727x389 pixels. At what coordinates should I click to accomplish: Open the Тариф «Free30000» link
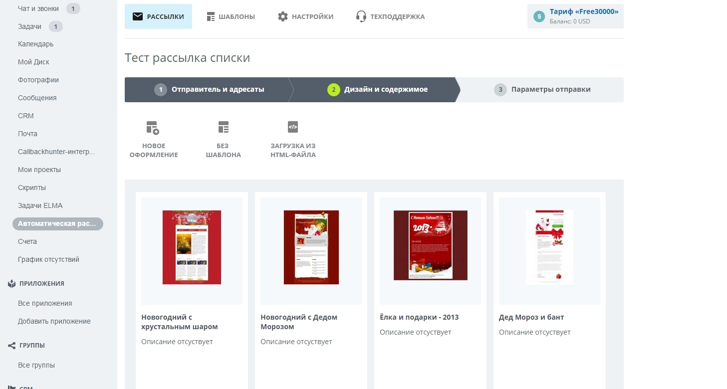tap(584, 11)
